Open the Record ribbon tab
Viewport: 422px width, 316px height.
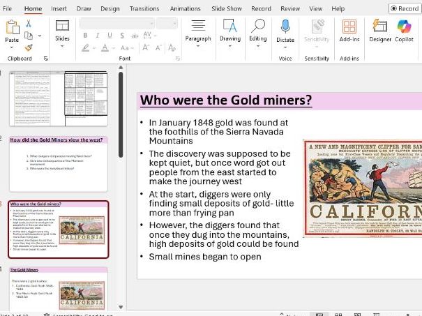[261, 8]
